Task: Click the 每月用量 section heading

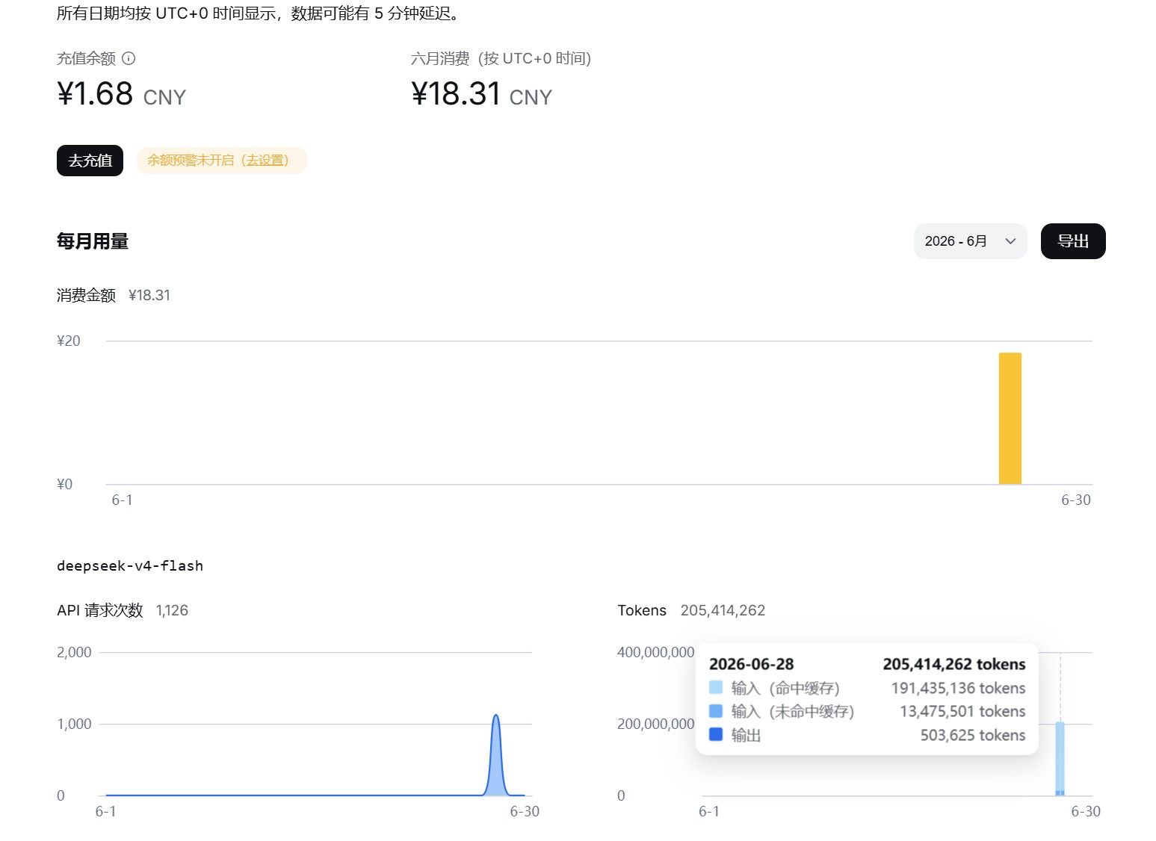Action: click(93, 241)
